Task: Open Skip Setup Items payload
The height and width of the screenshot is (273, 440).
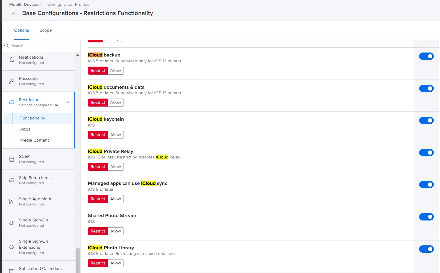Action: pyautogui.click(x=38, y=180)
